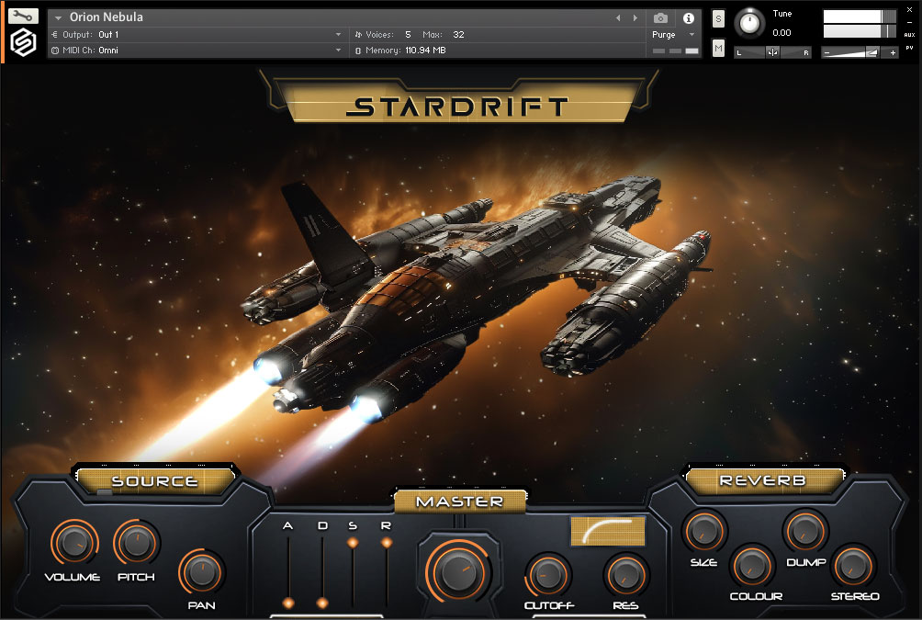This screenshot has width=922, height=620.
Task: Open the instrument edit wrench icon
Action: pos(22,15)
